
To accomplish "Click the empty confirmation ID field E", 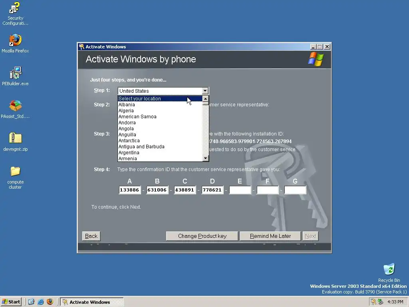I will (x=240, y=190).
